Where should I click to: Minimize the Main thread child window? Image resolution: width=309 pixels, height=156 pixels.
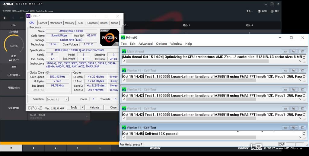(285, 51)
